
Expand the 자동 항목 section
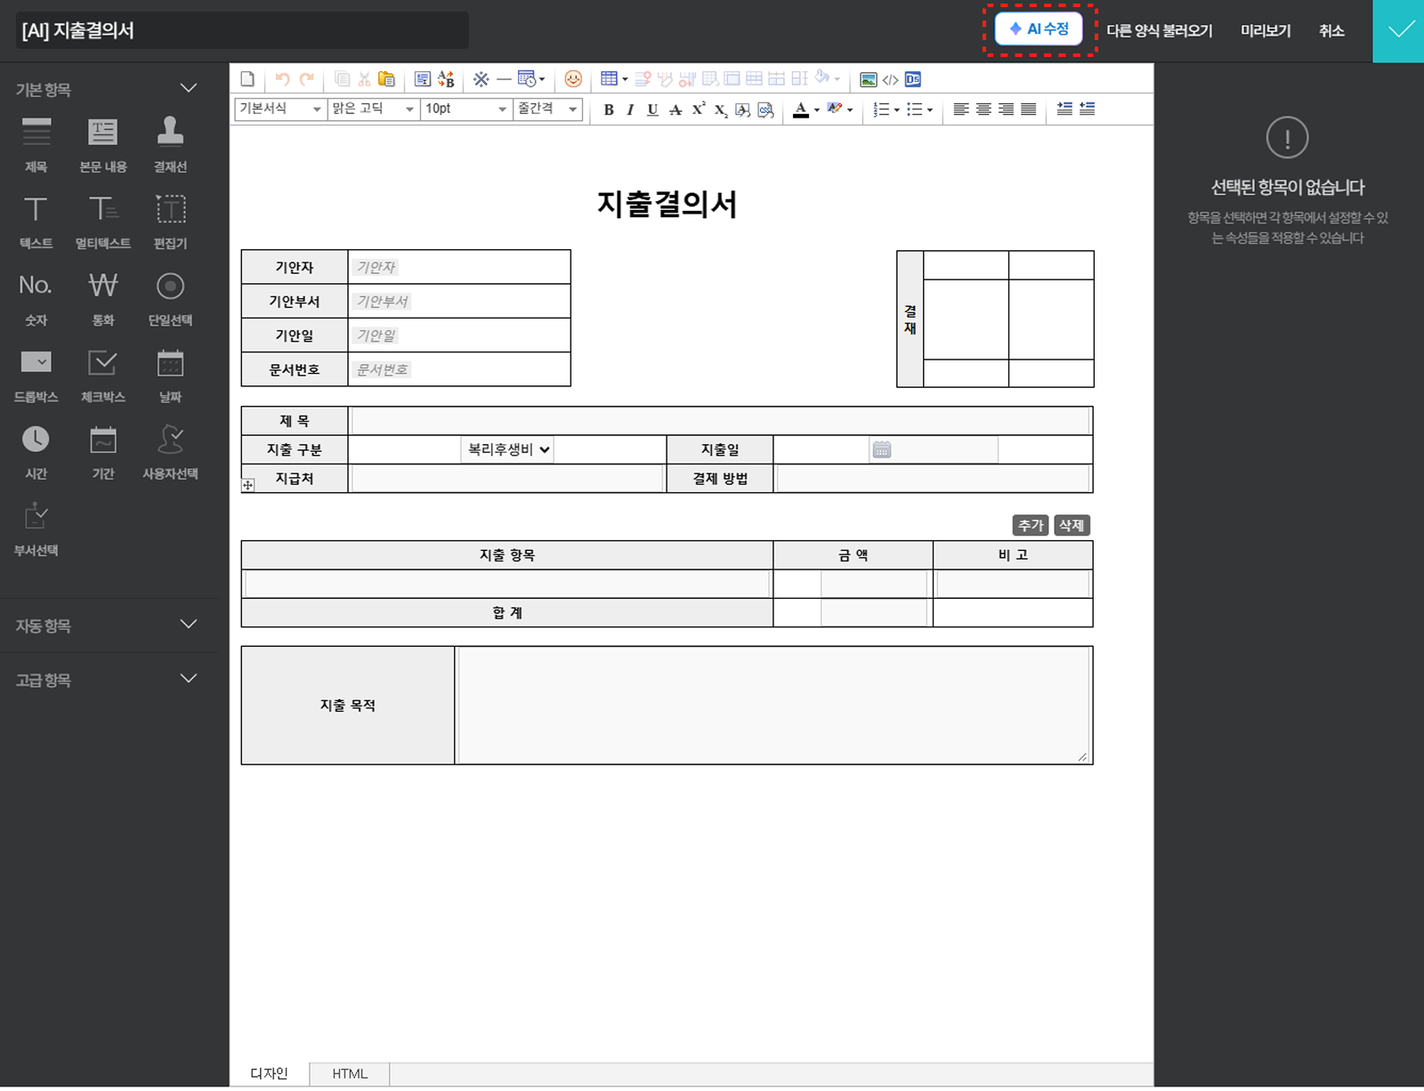click(188, 625)
